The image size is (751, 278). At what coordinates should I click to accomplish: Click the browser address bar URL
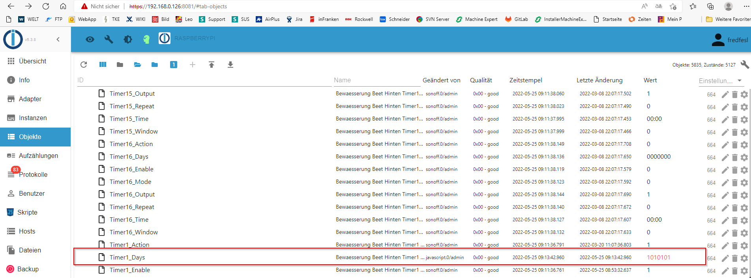[178, 6]
